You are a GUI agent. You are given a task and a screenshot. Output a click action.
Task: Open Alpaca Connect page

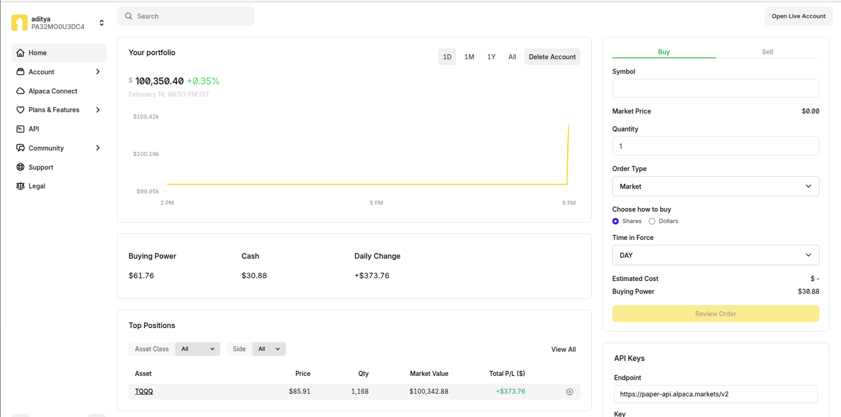(x=58, y=91)
